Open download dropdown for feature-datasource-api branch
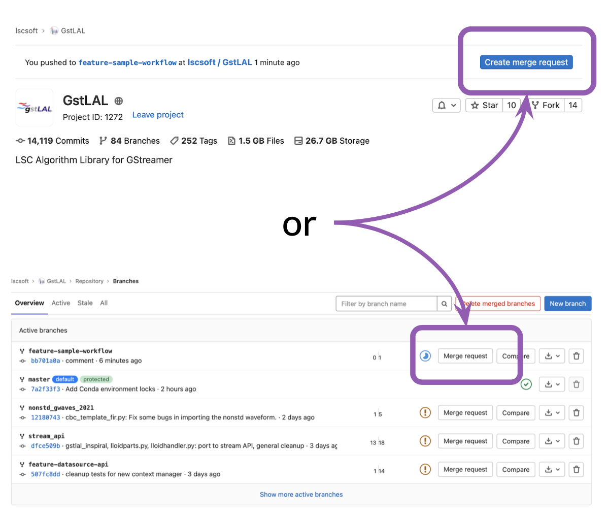This screenshot has height=522, width=609. [x=552, y=470]
